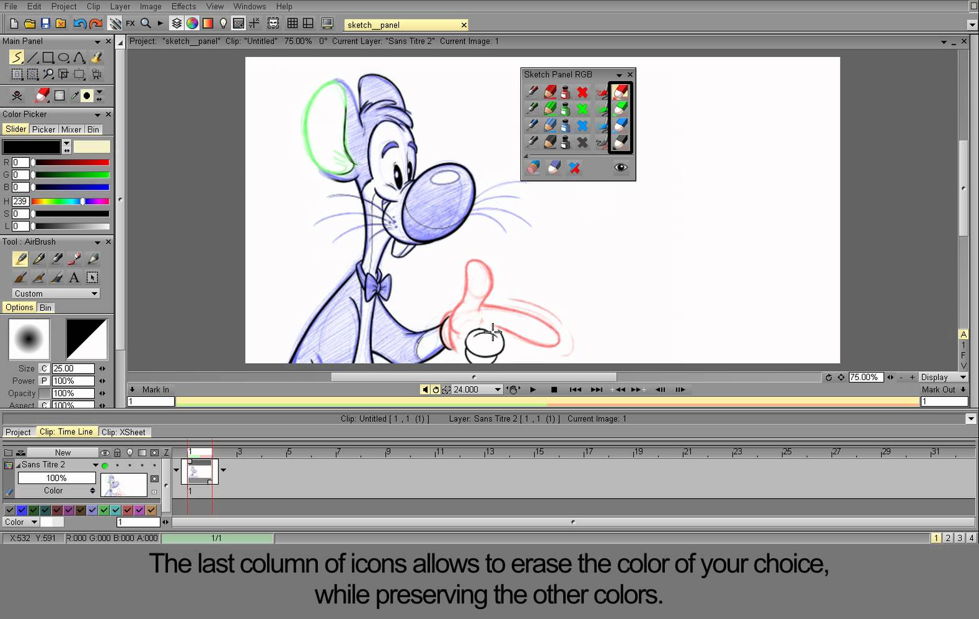Open the Windows menu

point(250,6)
